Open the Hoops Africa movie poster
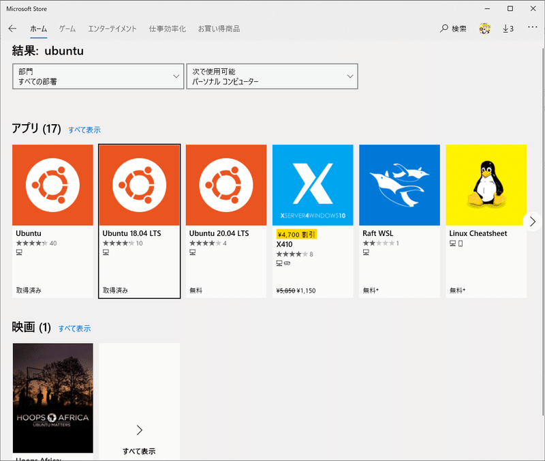 pyautogui.click(x=53, y=398)
